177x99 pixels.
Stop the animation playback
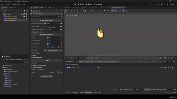click(x=71, y=58)
